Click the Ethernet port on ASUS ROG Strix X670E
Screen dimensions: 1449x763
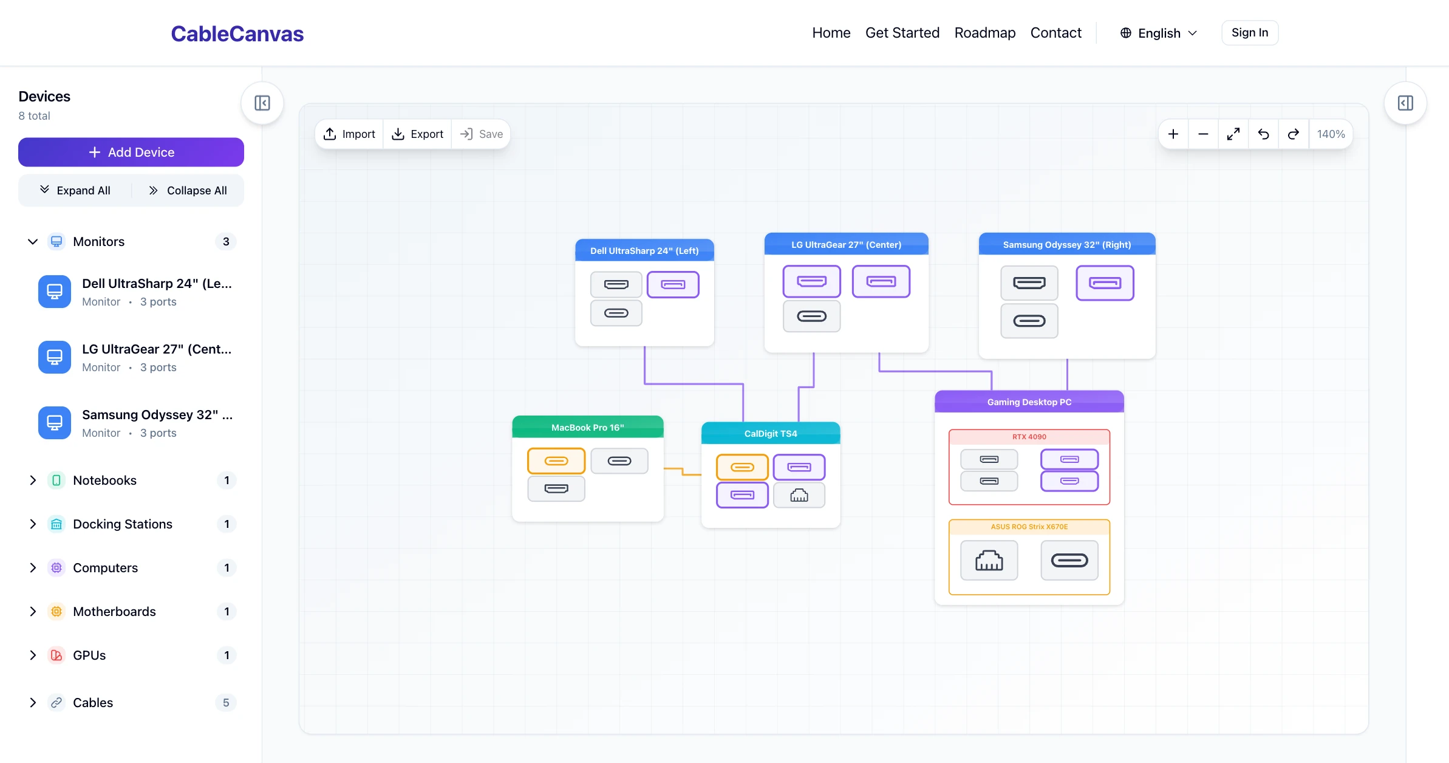989,560
